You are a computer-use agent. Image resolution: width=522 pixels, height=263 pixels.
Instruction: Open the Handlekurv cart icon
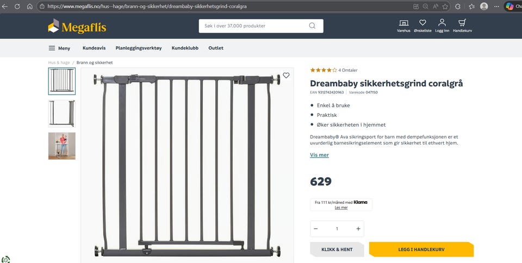pos(462,25)
